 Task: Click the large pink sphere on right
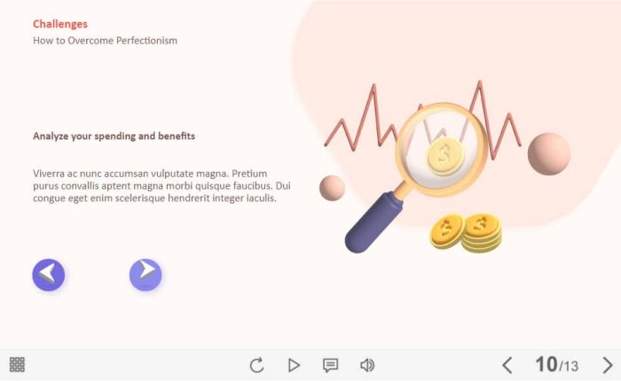(x=549, y=154)
